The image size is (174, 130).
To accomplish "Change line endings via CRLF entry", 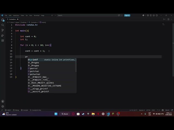I will click(153, 110).
